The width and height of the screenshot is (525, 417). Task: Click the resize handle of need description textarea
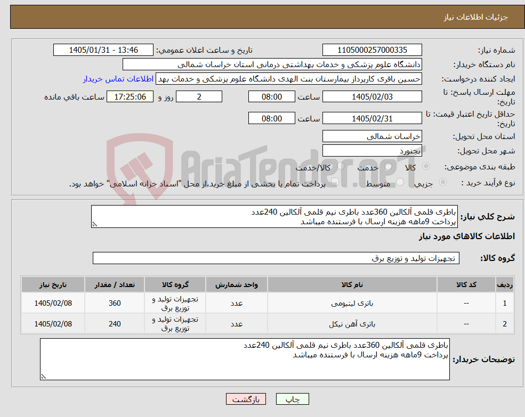(94, 224)
